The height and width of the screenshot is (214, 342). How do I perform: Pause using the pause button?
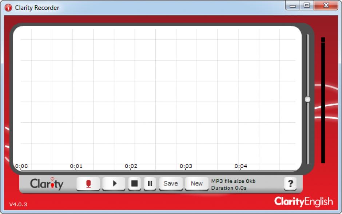pyautogui.click(x=150, y=184)
